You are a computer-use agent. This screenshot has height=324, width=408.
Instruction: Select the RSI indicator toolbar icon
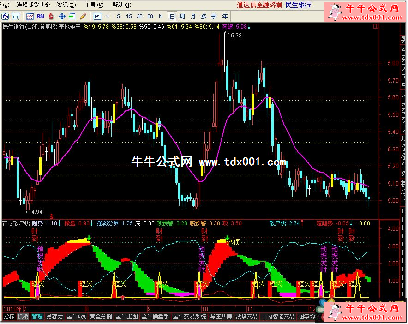click(41, 17)
